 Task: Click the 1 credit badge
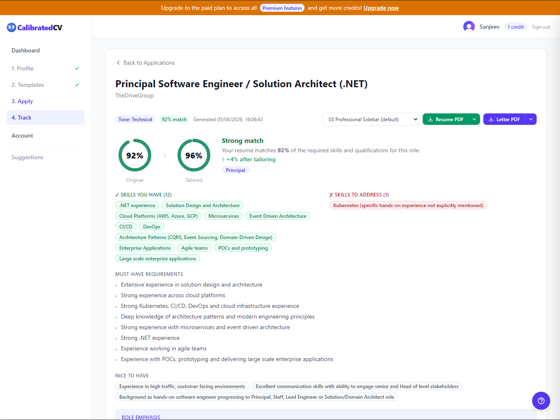516,27
